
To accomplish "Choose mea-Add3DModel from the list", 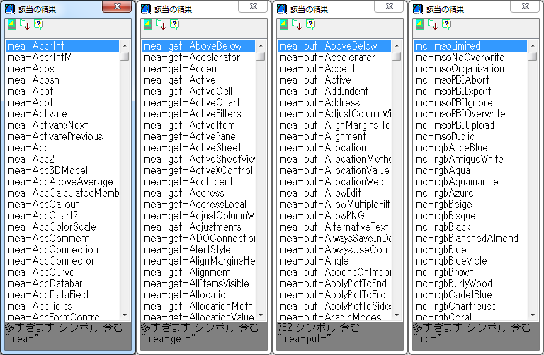I will coord(62,170).
